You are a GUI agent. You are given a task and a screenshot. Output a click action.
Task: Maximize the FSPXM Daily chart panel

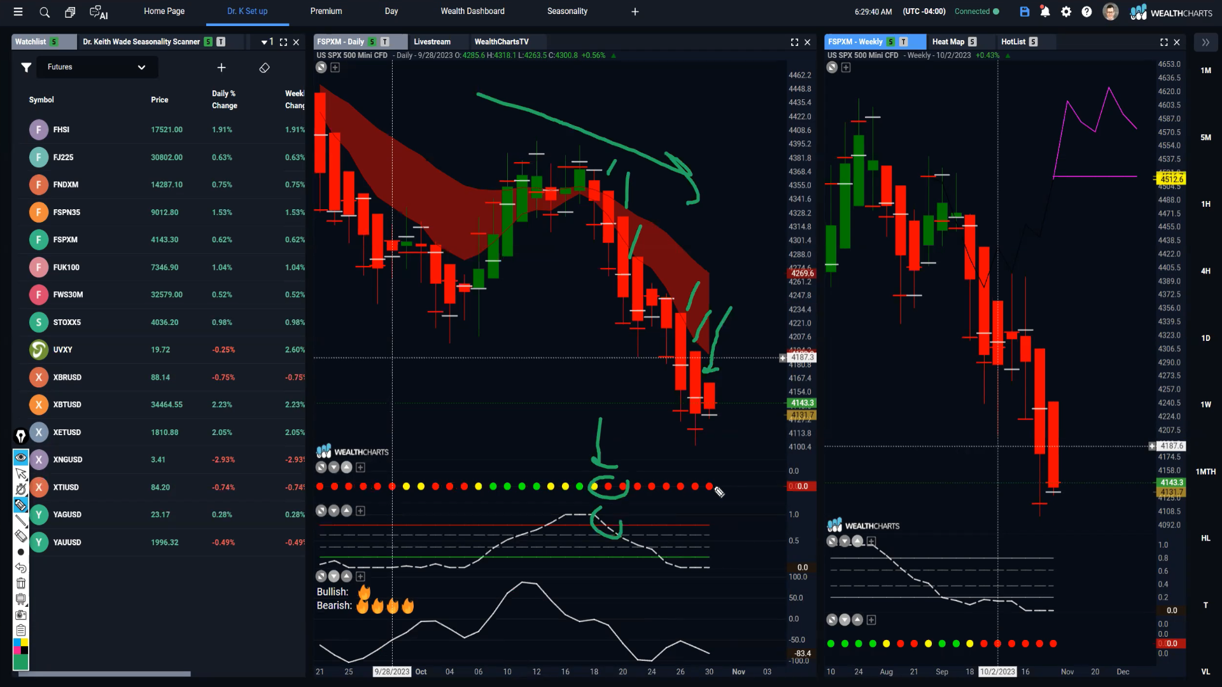794,42
